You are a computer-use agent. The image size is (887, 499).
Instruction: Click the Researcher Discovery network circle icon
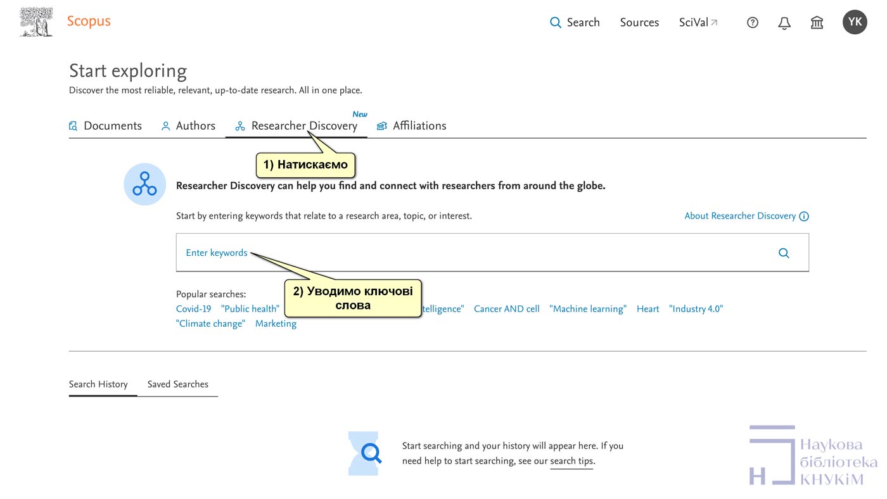coord(144,184)
